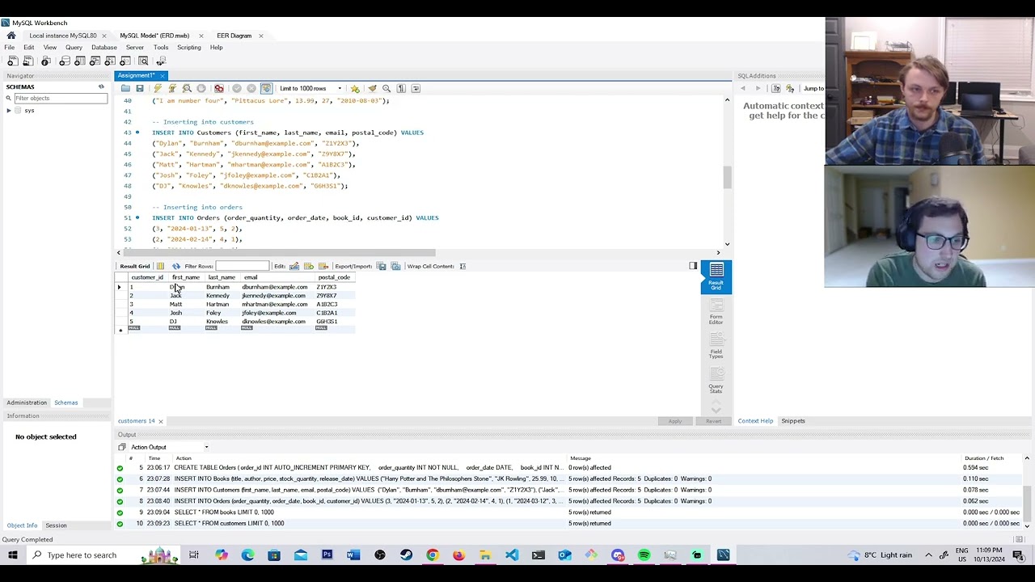The height and width of the screenshot is (582, 1035).
Task: Open Spotify from the taskbar
Action: [644, 555]
